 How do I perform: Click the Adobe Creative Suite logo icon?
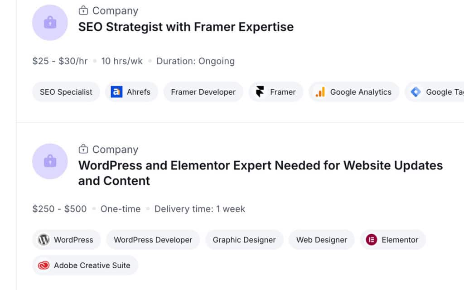click(x=43, y=266)
